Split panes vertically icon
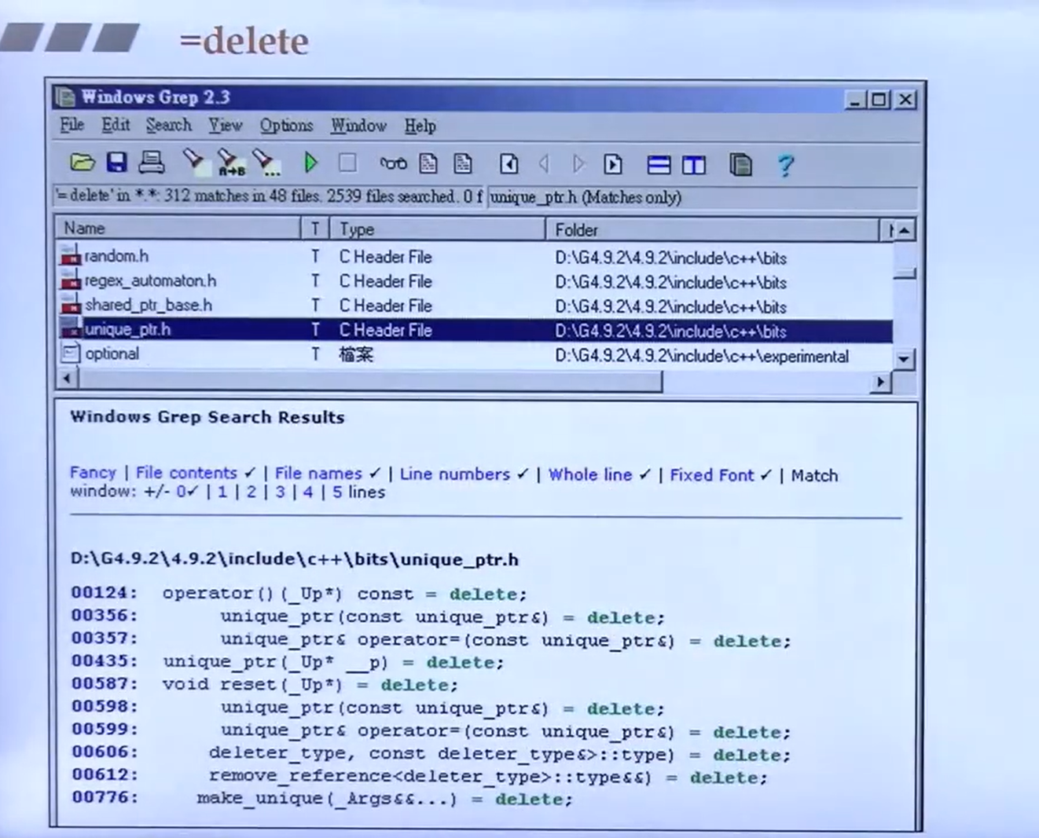This screenshot has height=838, width=1039. click(694, 164)
